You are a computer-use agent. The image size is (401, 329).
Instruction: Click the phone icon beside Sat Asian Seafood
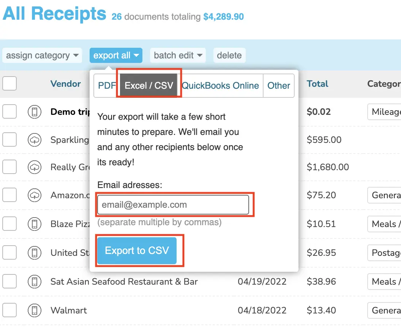35,282
